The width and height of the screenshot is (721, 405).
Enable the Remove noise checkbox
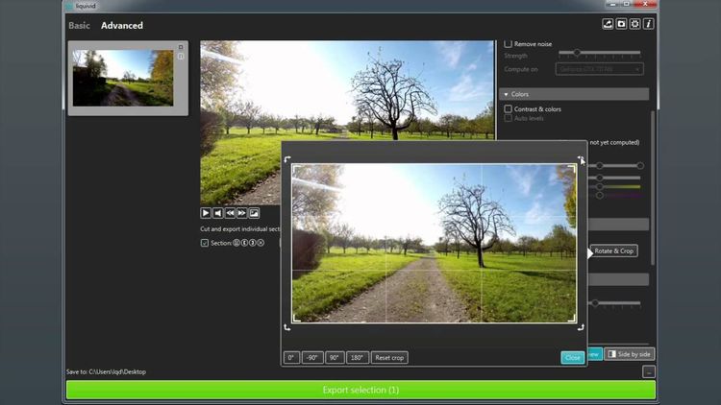(x=509, y=44)
